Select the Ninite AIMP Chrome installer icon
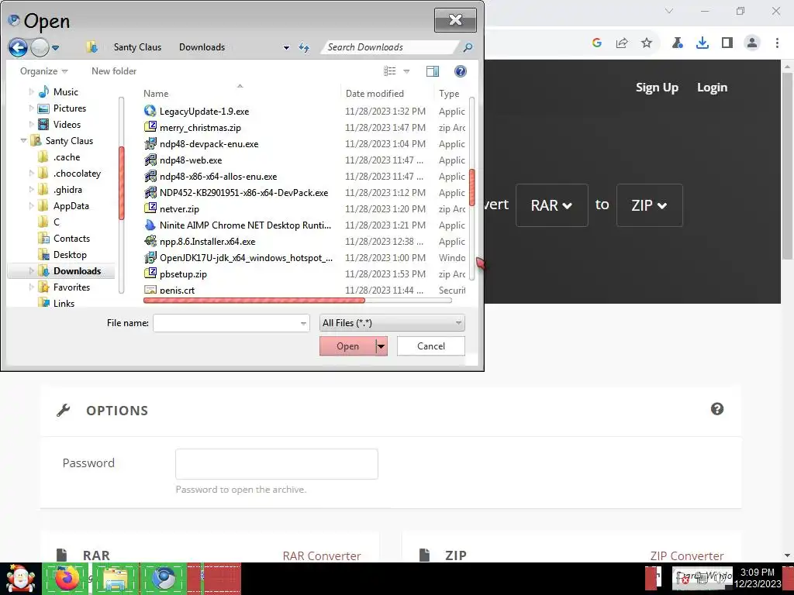Viewport: 794px width, 595px height. coord(150,225)
